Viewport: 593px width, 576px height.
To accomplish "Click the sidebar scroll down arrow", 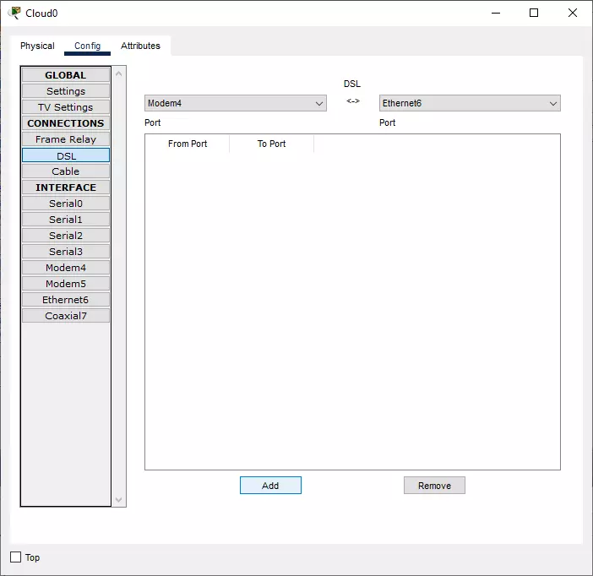I will click(119, 499).
